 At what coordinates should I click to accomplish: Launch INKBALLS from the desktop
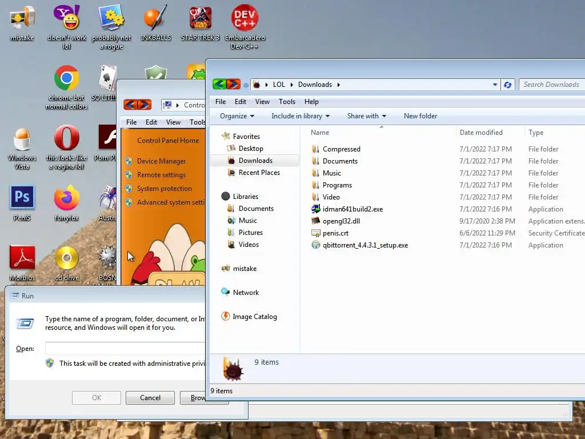click(x=155, y=23)
